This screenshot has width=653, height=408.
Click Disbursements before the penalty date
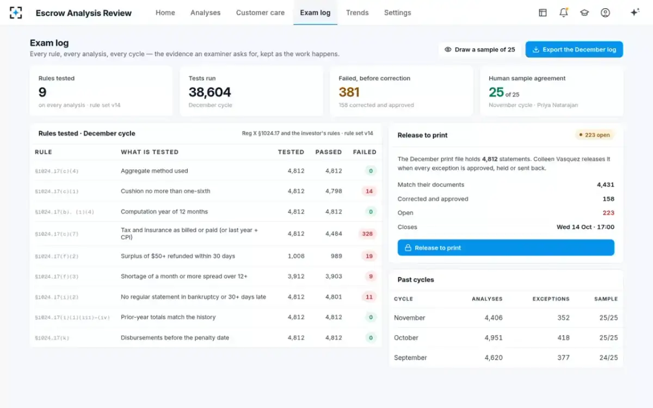click(x=175, y=338)
